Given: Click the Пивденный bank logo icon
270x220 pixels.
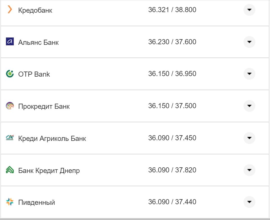Looking at the screenshot, I should 9,202.
